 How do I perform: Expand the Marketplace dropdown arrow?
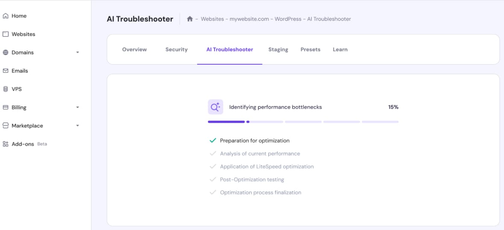77,126
